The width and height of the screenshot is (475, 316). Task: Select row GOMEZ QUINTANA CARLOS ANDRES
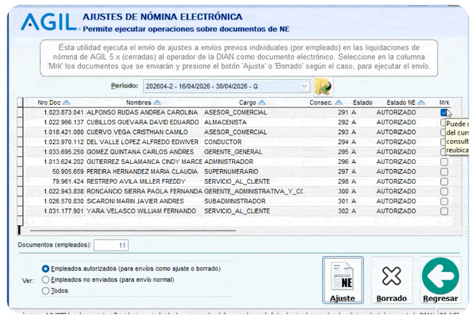[236, 152]
